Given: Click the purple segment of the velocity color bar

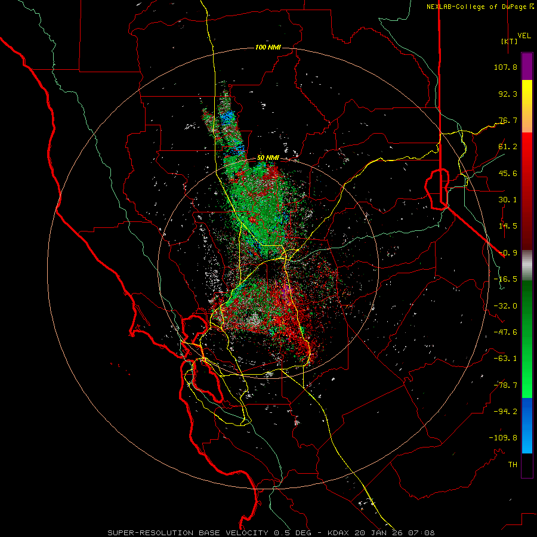Looking at the screenshot, I should pos(527,67).
